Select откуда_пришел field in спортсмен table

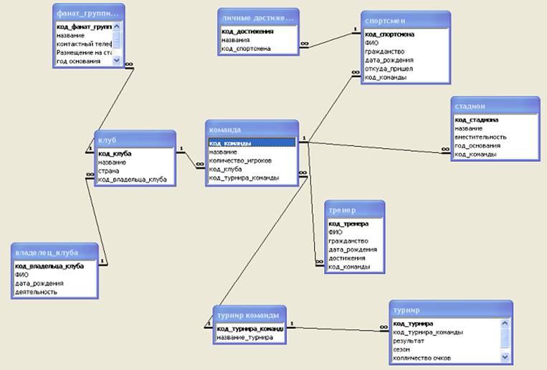pos(389,69)
